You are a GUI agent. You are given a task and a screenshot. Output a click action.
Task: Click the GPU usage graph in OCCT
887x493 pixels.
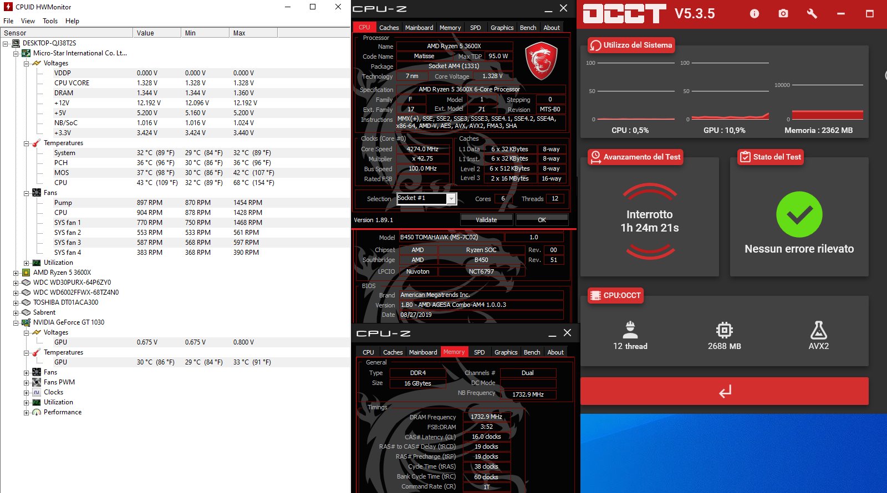click(x=730, y=91)
